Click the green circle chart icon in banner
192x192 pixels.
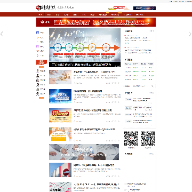click(x=80, y=47)
